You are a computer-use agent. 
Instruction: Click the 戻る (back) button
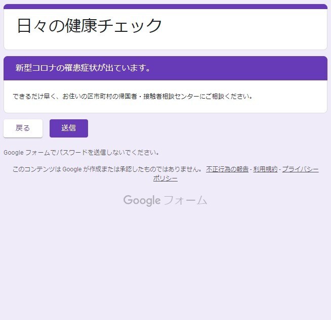point(23,128)
